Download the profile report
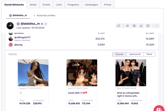The height and width of the screenshot is (111, 165). click(x=141, y=26)
